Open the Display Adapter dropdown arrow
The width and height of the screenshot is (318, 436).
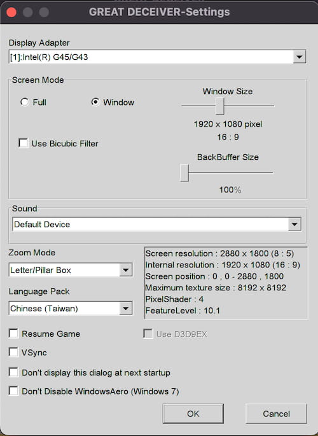click(x=300, y=57)
